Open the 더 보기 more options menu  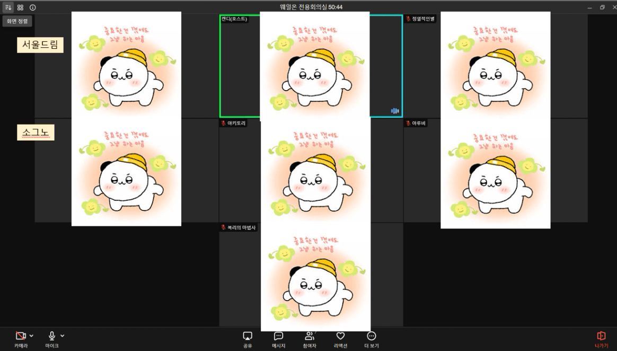[372, 339]
